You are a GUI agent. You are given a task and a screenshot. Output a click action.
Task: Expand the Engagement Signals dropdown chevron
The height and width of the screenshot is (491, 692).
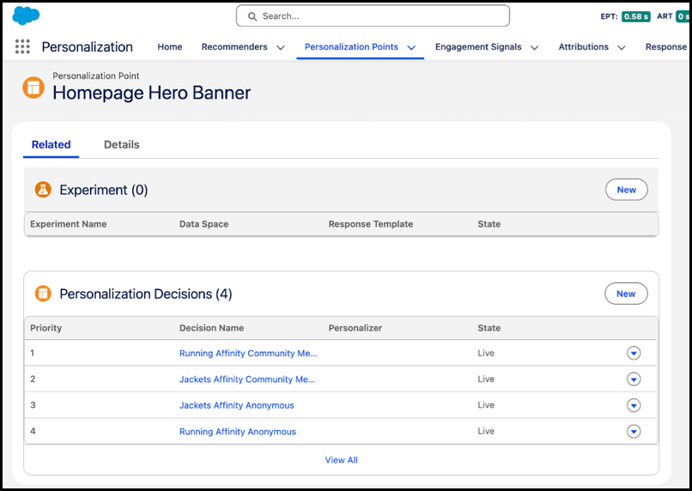(534, 48)
